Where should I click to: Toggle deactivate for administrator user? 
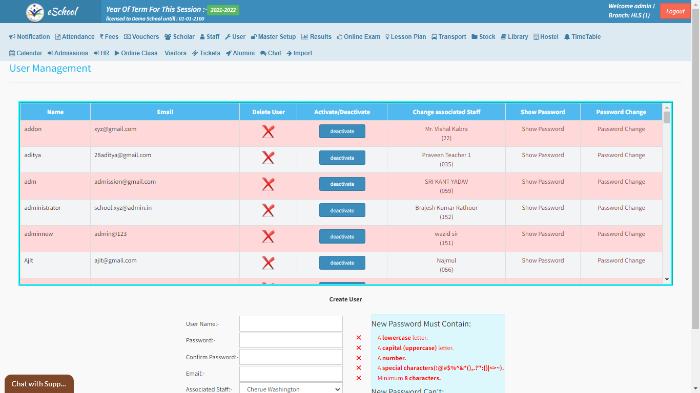pos(342,210)
